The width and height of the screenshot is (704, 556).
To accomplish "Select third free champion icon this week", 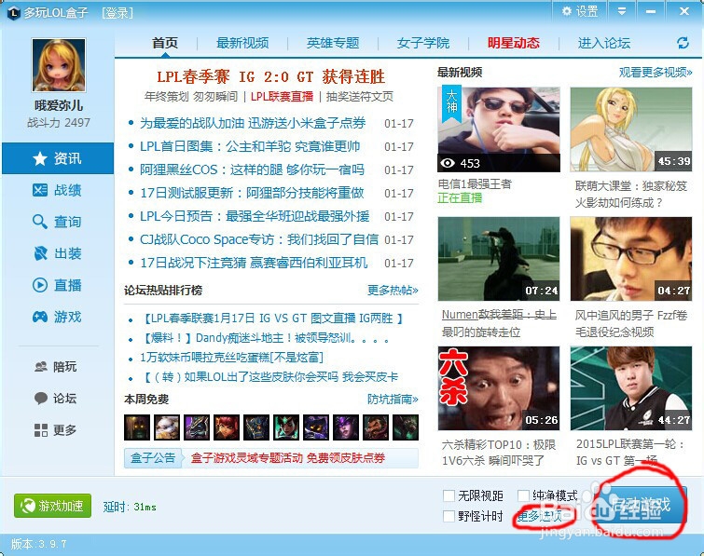I will click(x=197, y=427).
